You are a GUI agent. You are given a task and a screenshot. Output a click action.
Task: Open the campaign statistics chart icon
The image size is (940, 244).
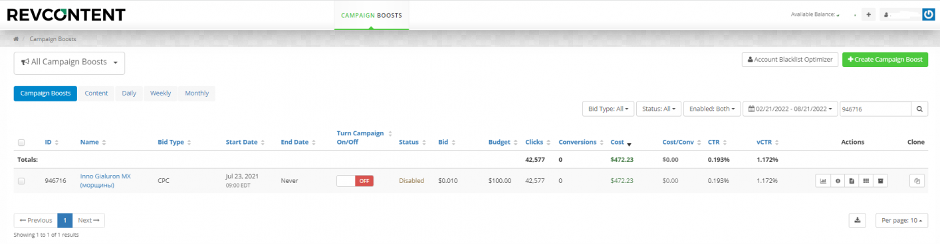coord(823,180)
